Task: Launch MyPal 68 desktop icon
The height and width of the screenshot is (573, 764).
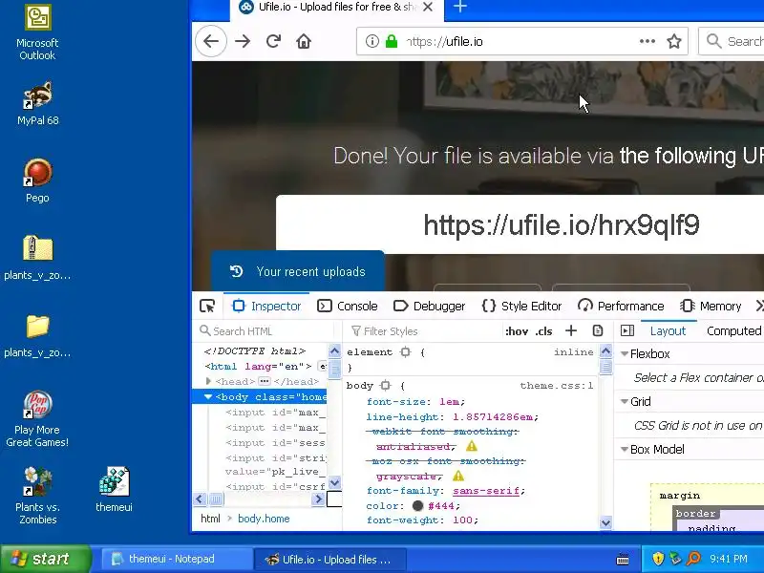Action: [37, 103]
